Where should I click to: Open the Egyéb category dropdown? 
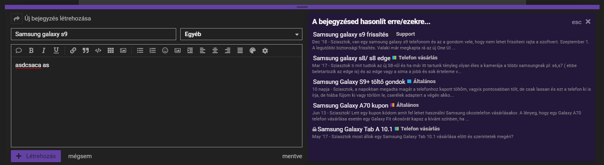pos(241,34)
